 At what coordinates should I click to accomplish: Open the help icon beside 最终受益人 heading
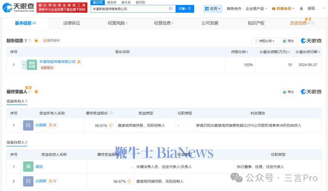(x=30, y=91)
